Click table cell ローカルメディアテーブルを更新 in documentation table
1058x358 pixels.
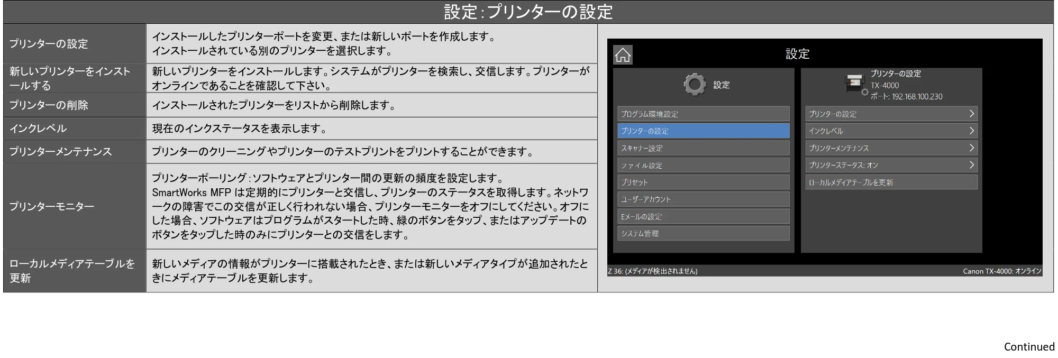point(75,271)
